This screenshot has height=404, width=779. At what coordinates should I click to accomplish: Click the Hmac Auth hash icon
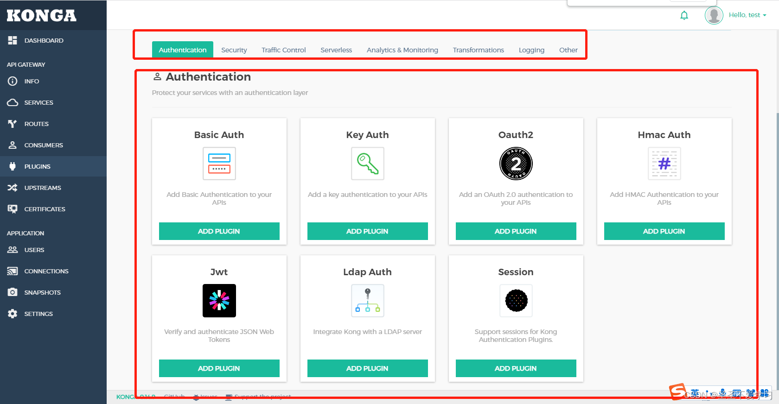pos(664,164)
